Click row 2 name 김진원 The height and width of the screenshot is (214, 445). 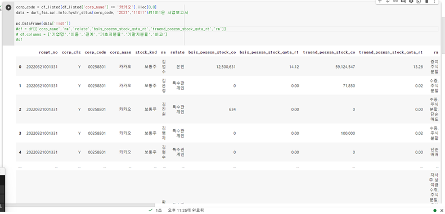click(x=164, y=110)
